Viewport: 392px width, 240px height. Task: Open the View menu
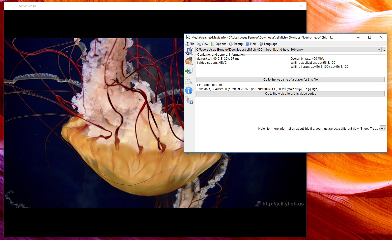[203, 44]
